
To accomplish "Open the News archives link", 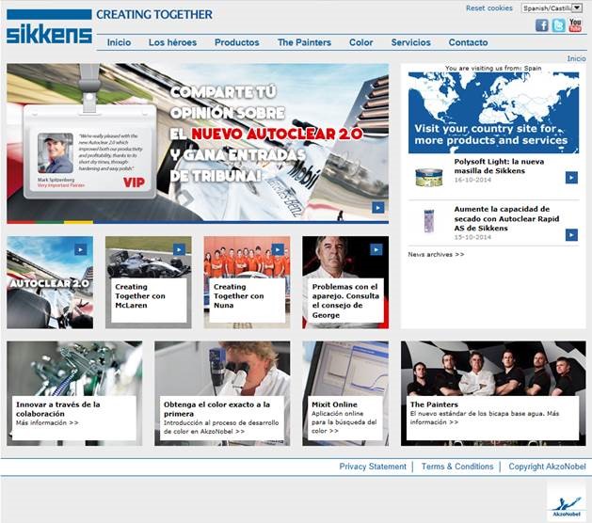I will (x=436, y=254).
